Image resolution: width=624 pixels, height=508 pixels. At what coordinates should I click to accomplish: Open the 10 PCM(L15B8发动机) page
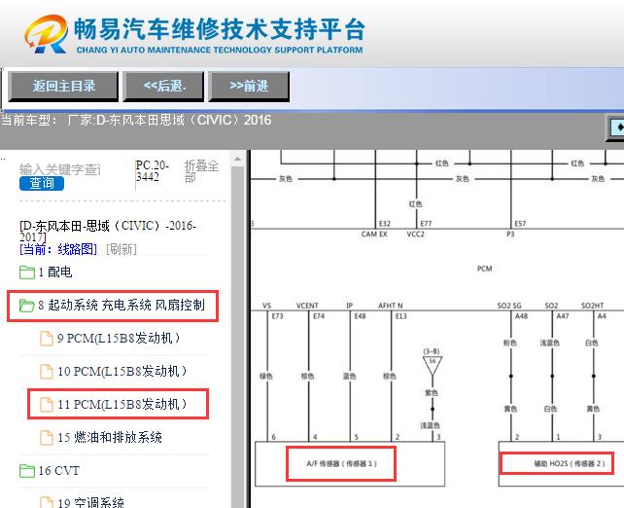[x=121, y=372]
